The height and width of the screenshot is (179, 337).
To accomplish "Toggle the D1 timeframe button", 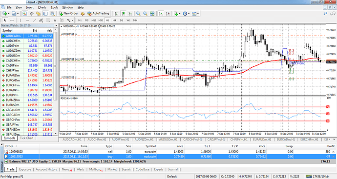I will click(x=122, y=20).
